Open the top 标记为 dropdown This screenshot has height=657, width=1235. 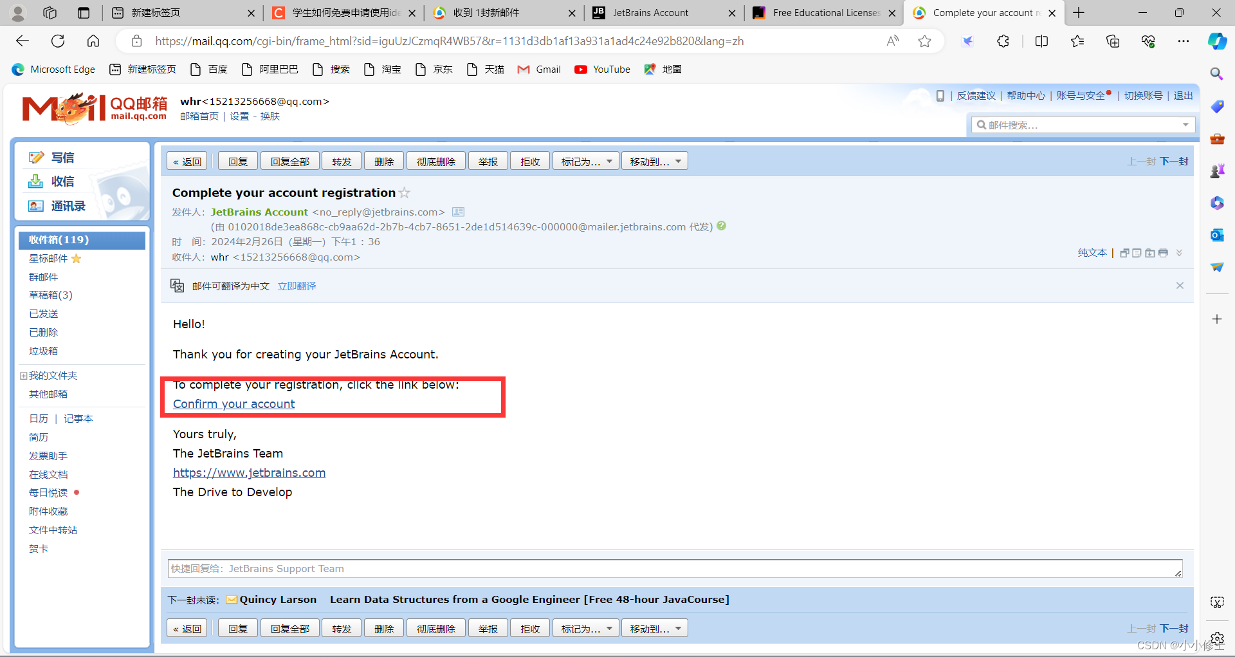pos(586,162)
